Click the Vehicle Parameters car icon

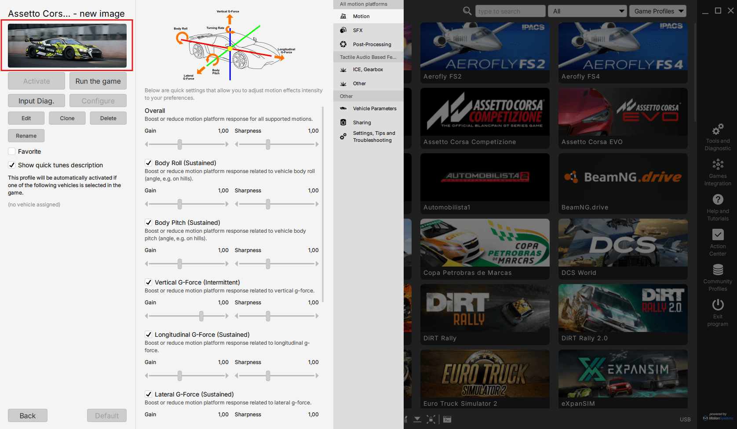pos(343,108)
